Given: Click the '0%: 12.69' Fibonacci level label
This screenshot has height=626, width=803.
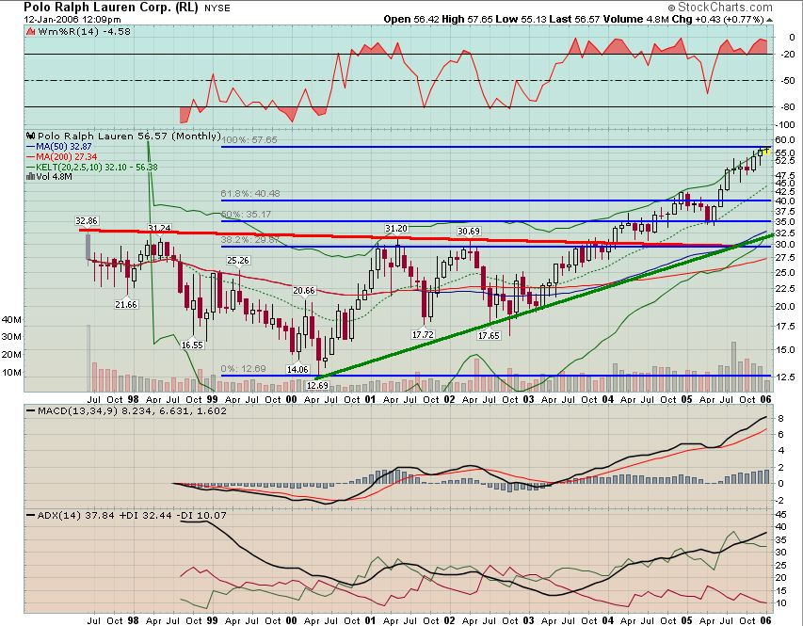Looking at the screenshot, I should [x=243, y=368].
